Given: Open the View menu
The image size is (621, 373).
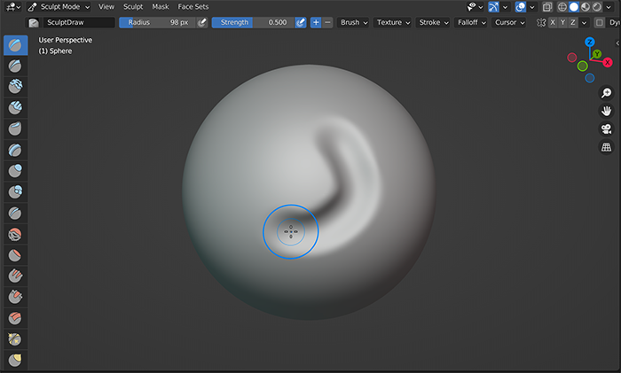Looking at the screenshot, I should tap(106, 7).
